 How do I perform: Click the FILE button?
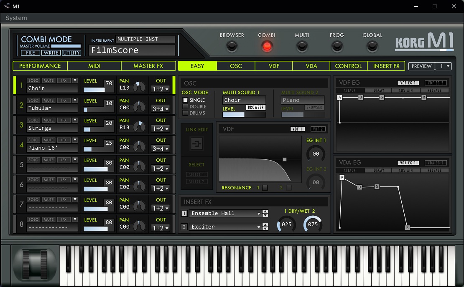31,53
